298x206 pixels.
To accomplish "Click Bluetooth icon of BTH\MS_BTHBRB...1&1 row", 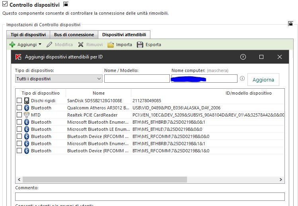I will (x=27, y=144).
